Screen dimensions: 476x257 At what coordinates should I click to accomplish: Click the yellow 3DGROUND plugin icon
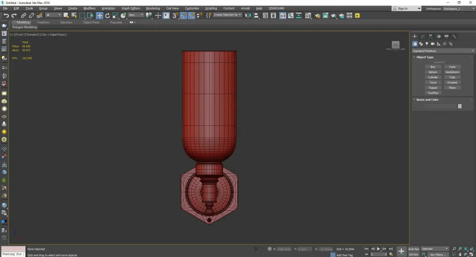357,15
